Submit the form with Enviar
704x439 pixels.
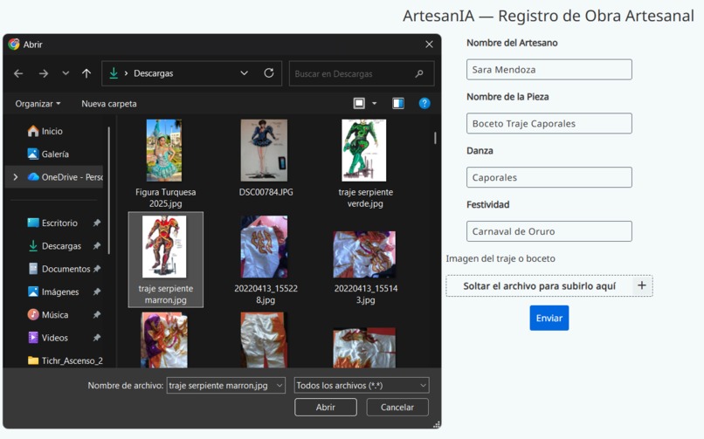[549, 318]
